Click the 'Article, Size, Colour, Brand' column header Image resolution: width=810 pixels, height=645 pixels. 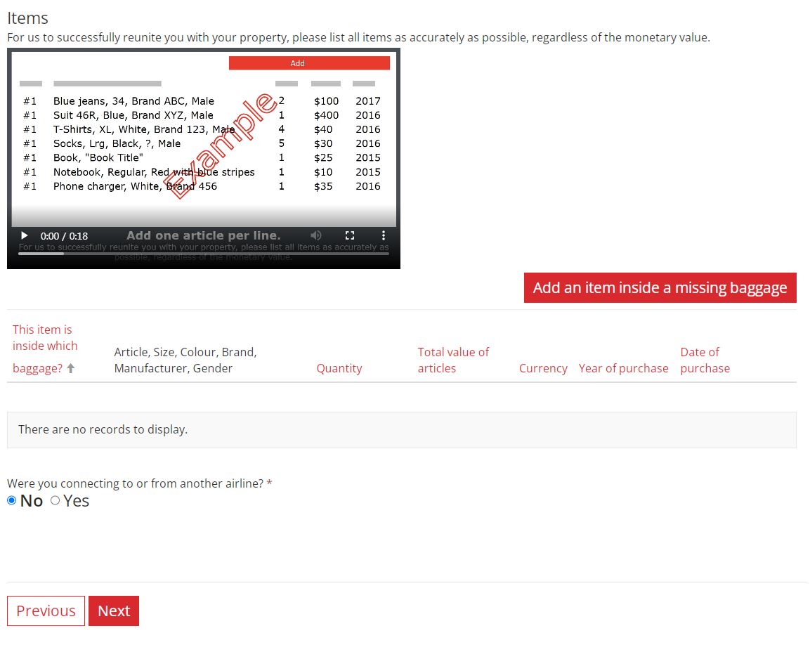pyautogui.click(x=185, y=360)
